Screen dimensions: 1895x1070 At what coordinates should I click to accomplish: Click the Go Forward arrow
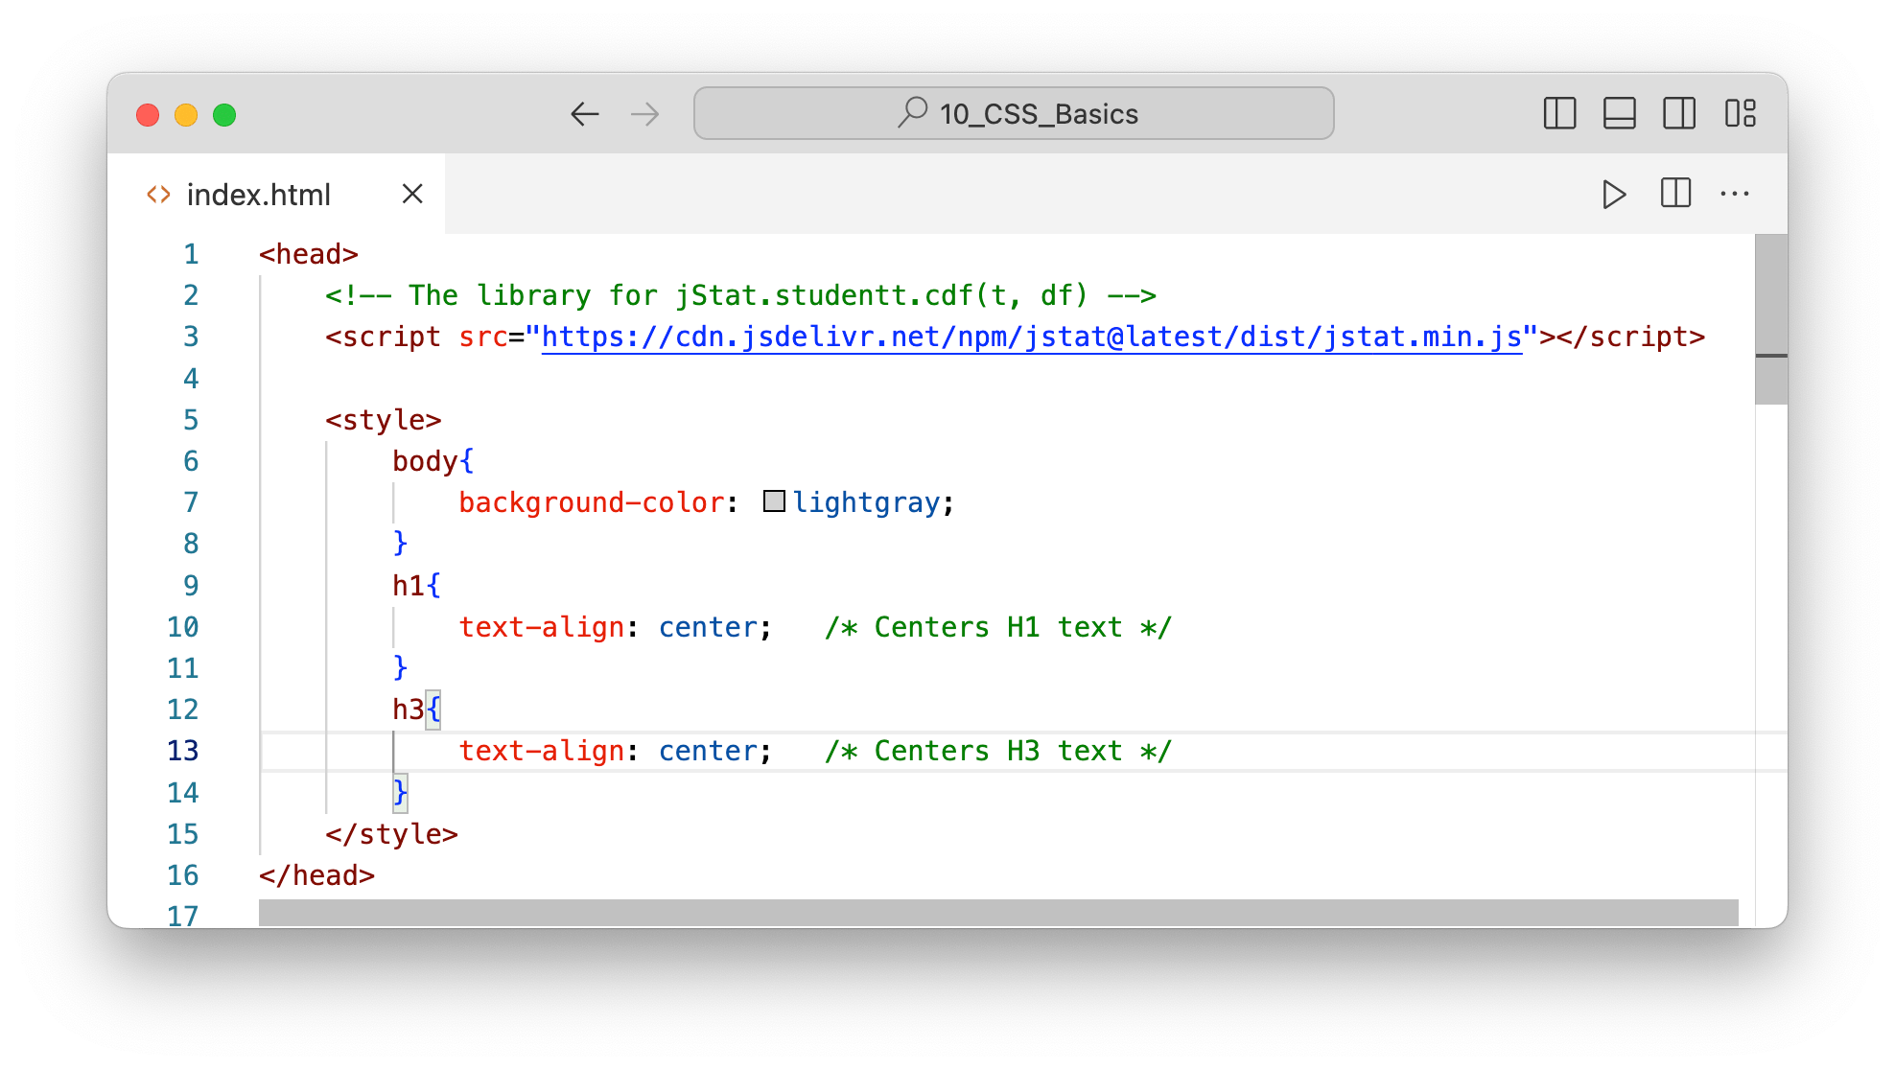coord(644,114)
